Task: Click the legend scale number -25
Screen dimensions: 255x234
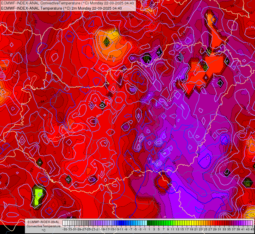Action: click(x=88, y=229)
